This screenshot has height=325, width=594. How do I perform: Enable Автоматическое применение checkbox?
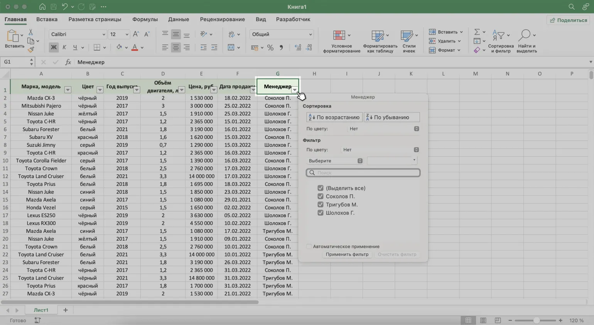(309, 246)
